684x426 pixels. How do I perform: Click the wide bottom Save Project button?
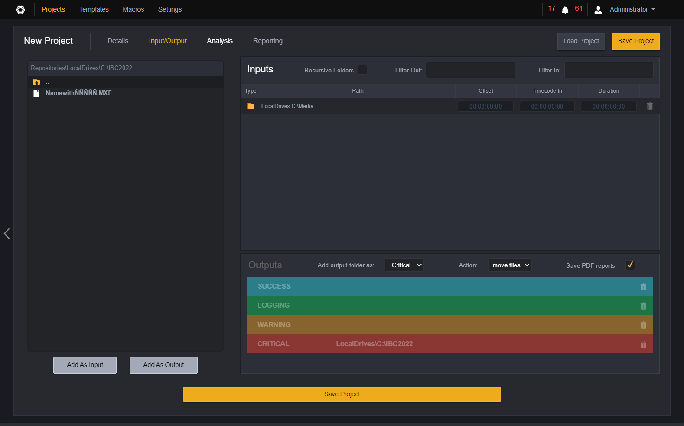[342, 394]
